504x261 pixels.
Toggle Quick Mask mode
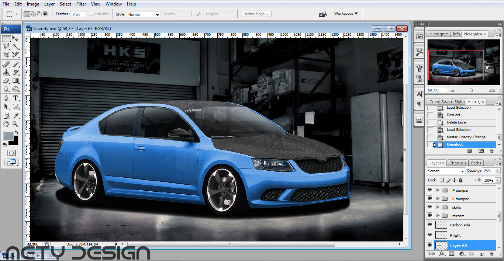pos(11,153)
